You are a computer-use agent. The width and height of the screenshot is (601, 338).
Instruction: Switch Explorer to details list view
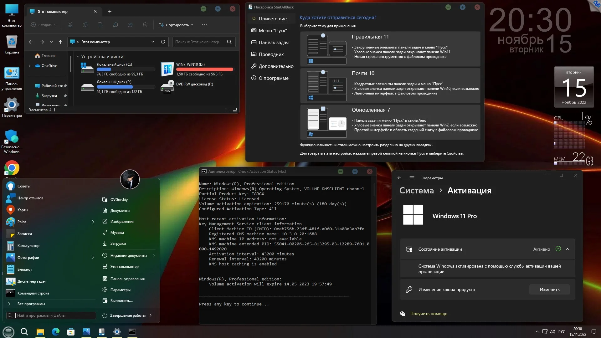228,110
